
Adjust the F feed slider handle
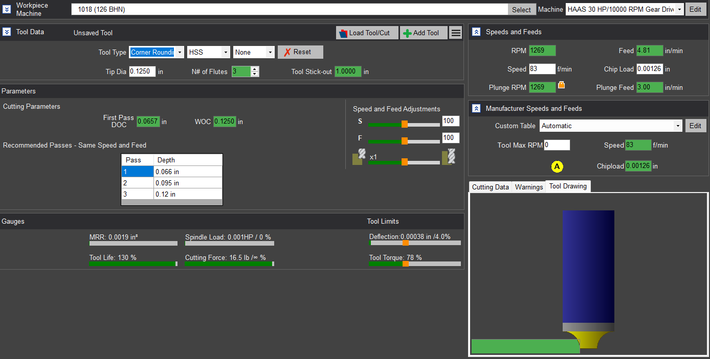tap(405, 141)
